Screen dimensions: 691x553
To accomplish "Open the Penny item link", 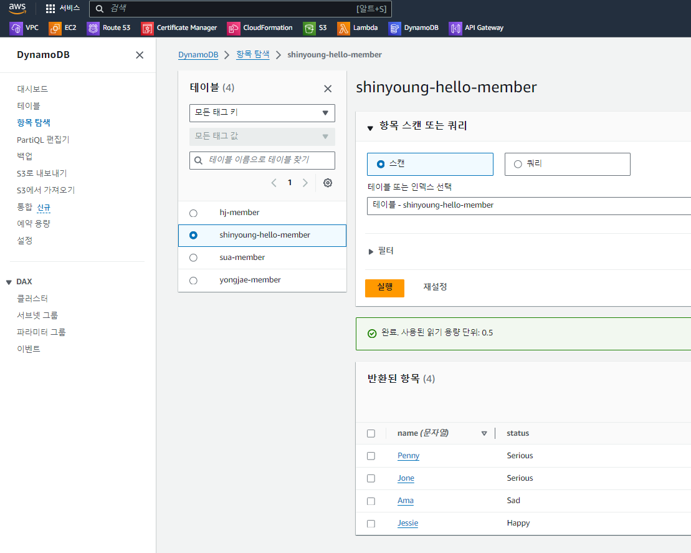I will pos(409,456).
